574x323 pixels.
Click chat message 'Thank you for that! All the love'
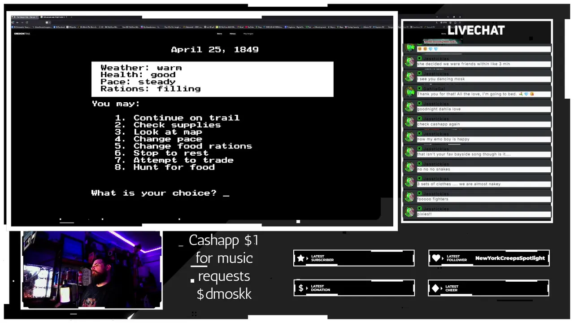click(x=475, y=94)
